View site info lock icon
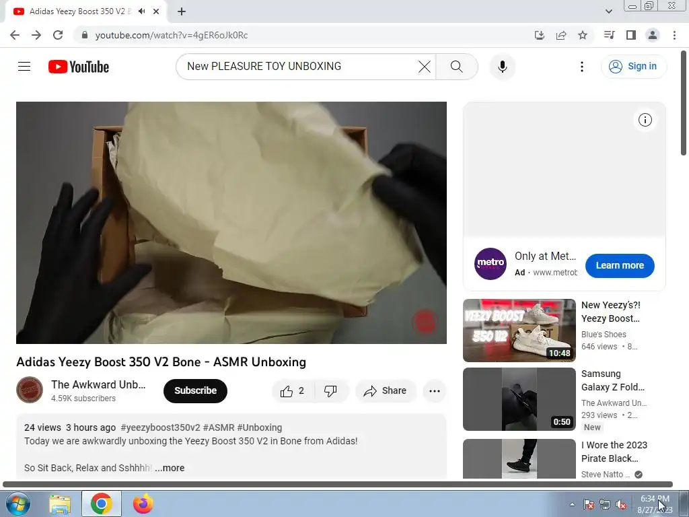 (85, 35)
